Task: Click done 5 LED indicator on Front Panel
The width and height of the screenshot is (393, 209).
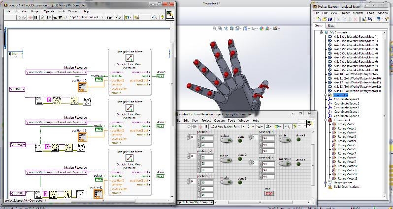Action: pos(298,164)
